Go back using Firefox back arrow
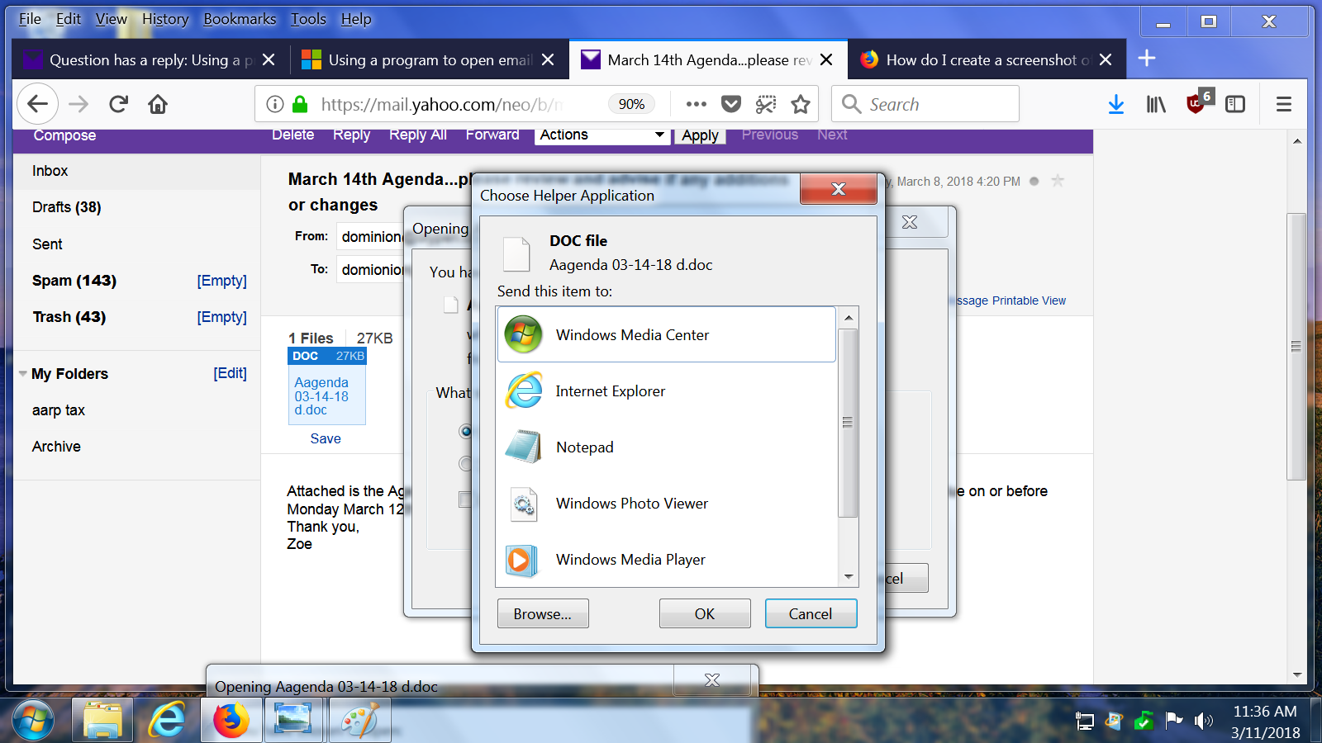The width and height of the screenshot is (1322, 743). coord(38,104)
